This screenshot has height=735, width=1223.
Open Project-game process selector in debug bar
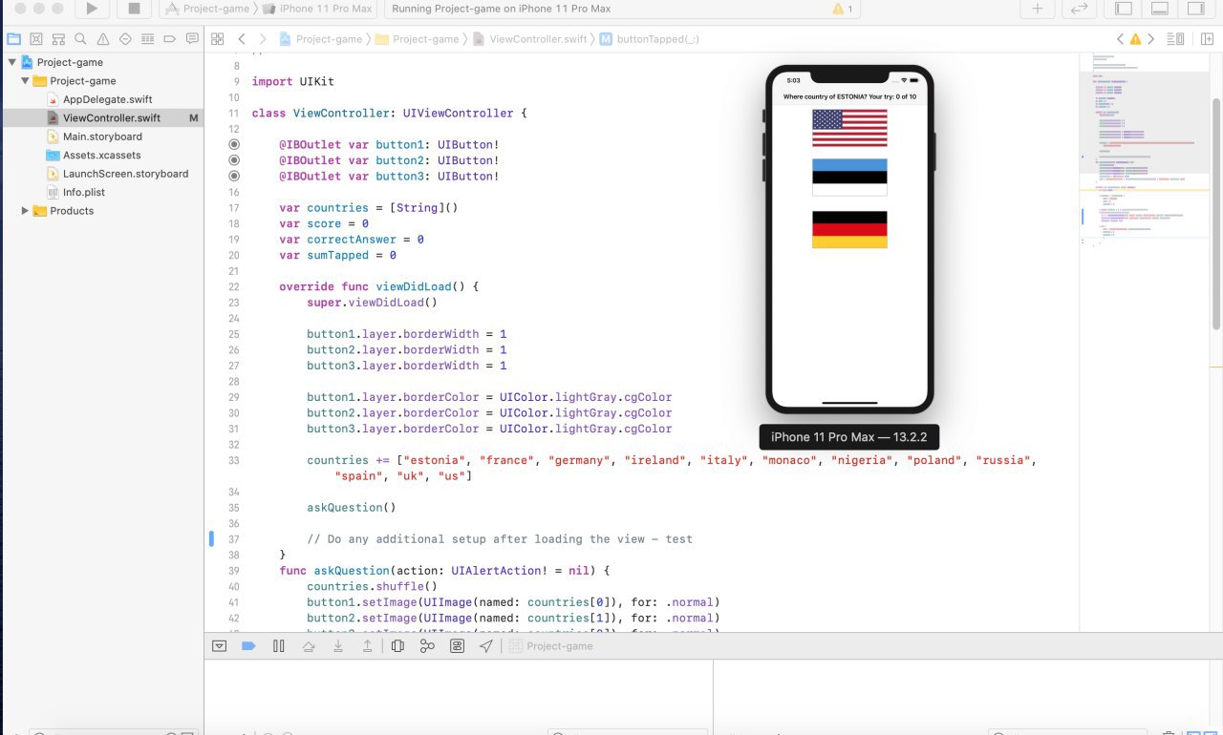tap(551, 646)
